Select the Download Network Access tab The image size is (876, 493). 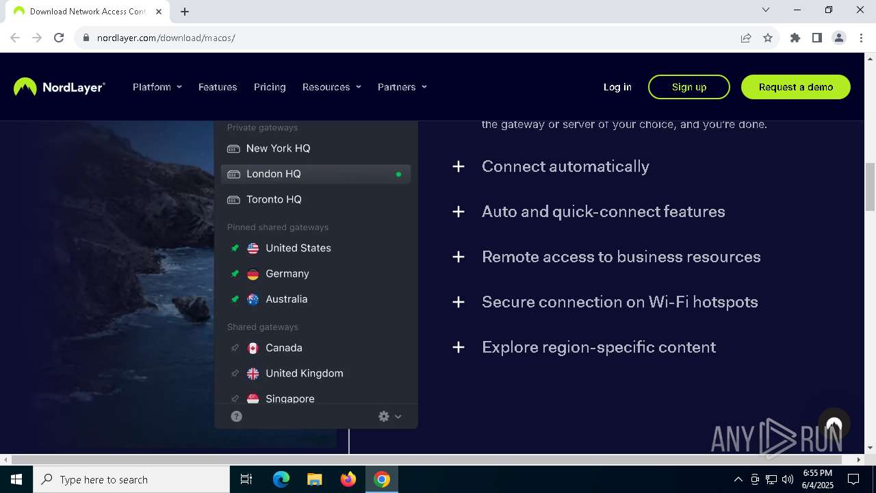coord(87,12)
